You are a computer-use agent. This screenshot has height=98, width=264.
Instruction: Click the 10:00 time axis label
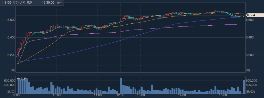tap(57, 95)
